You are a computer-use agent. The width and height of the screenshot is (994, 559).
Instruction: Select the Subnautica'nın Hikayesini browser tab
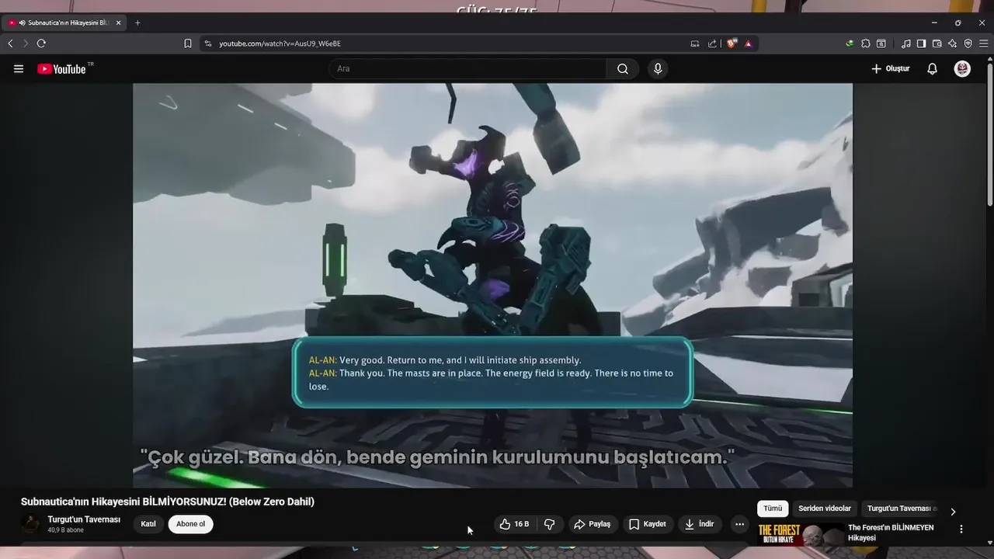65,23
